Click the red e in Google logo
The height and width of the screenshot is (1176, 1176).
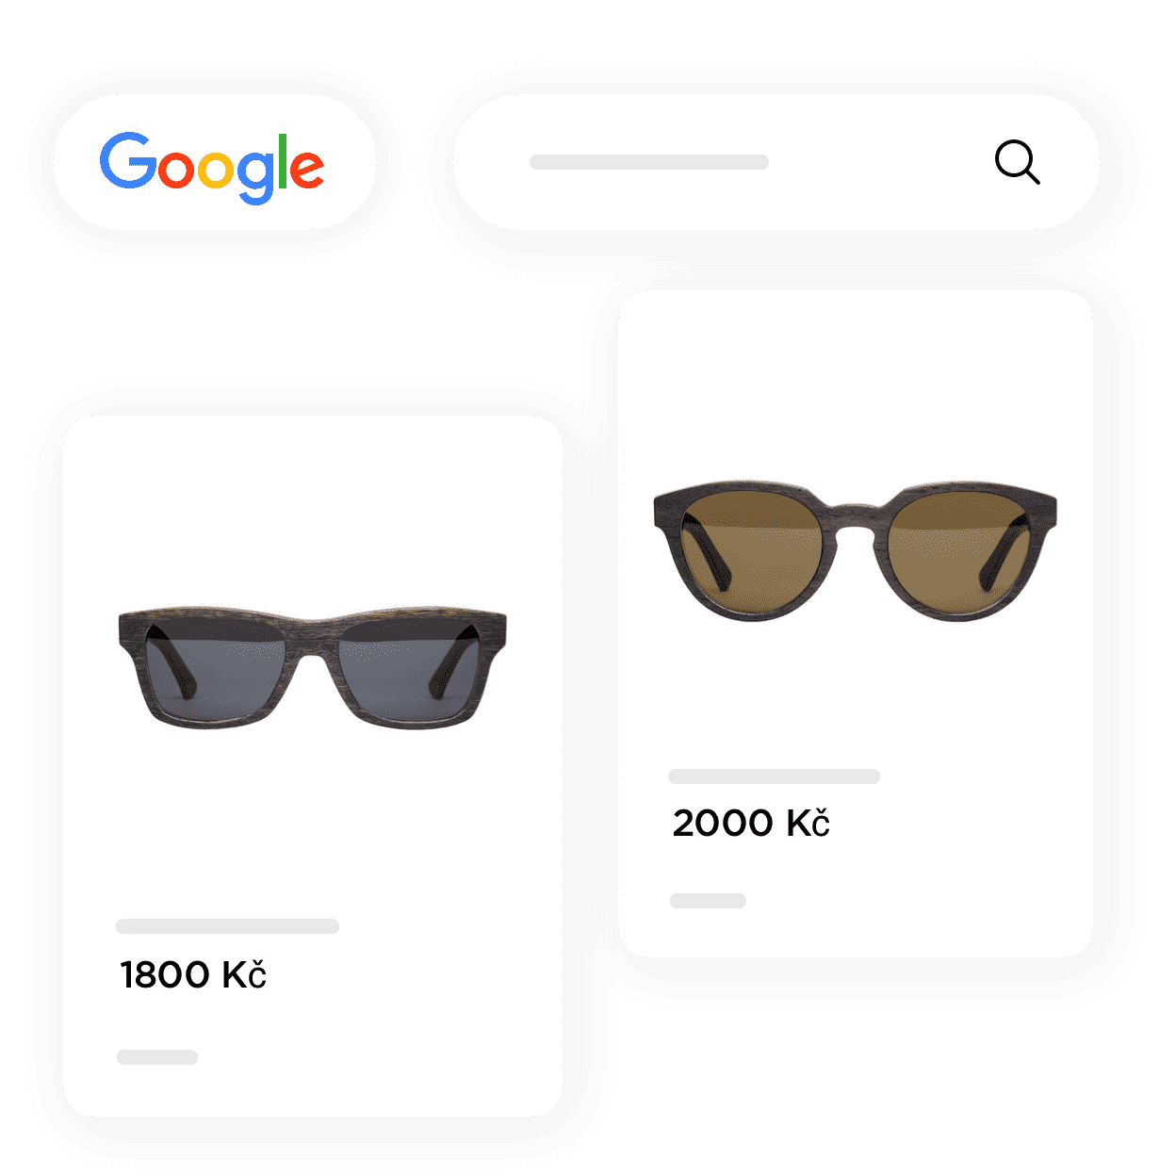pyautogui.click(x=306, y=169)
